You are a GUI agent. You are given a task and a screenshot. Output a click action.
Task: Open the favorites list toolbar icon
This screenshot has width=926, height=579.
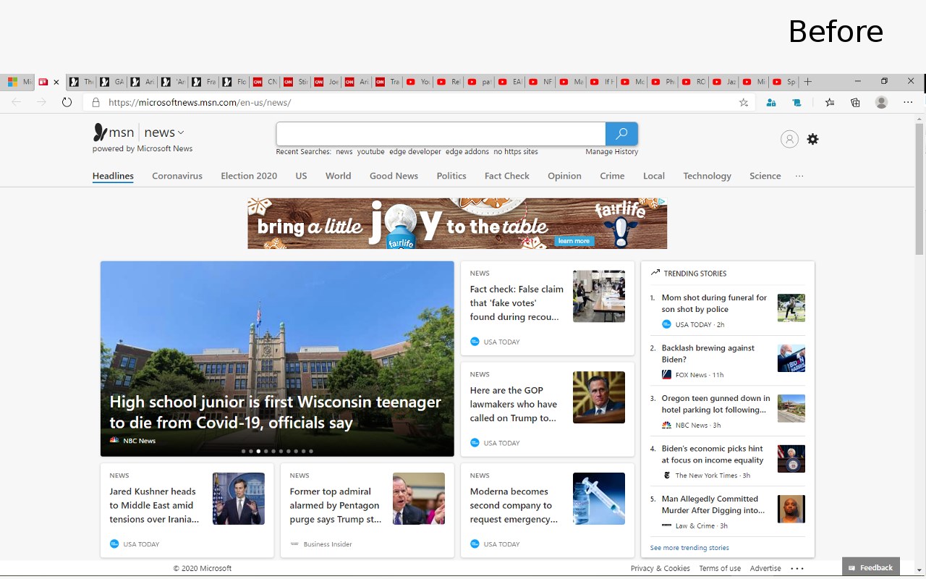830,102
